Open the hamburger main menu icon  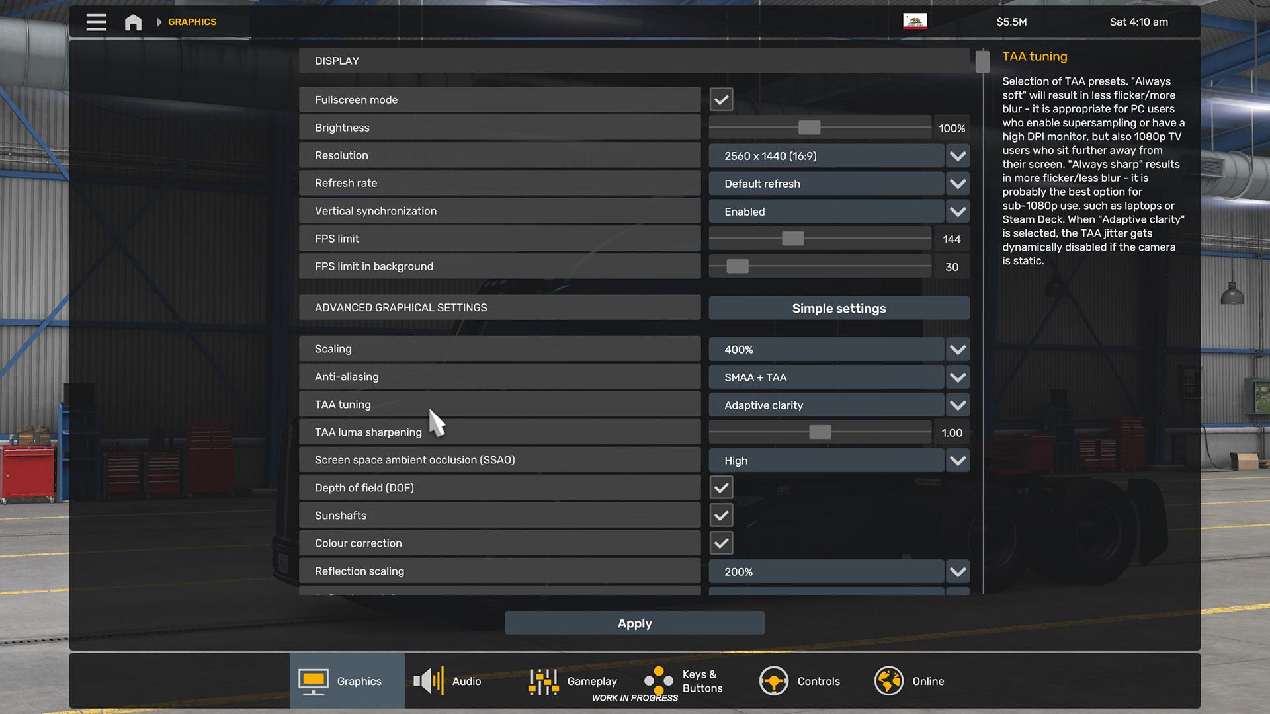[96, 22]
